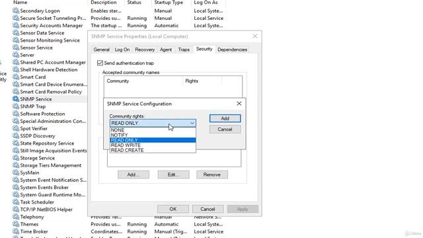Viewport: 423px width, 238px height.
Task: Select the System Events Broker row
Action: click(50, 187)
